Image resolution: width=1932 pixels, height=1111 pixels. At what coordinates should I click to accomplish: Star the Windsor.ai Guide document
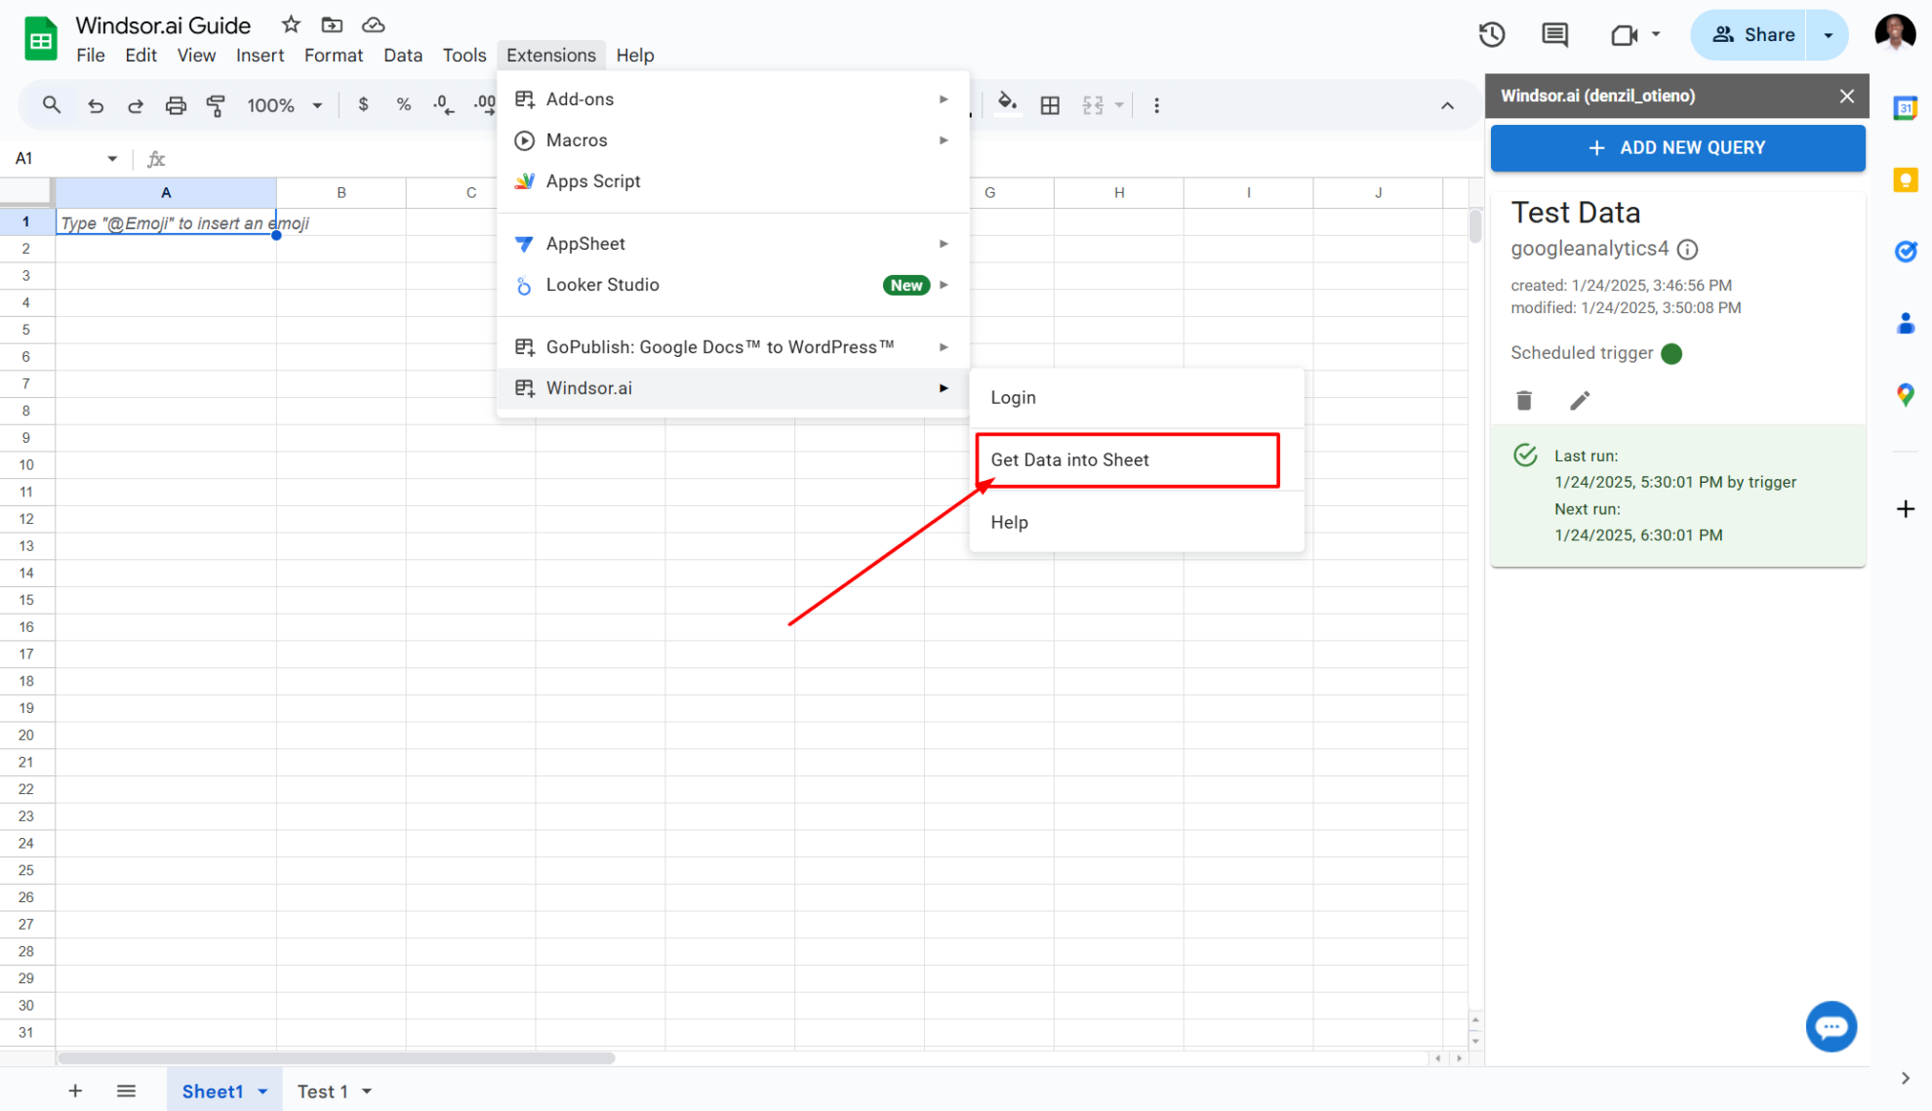[x=291, y=25]
